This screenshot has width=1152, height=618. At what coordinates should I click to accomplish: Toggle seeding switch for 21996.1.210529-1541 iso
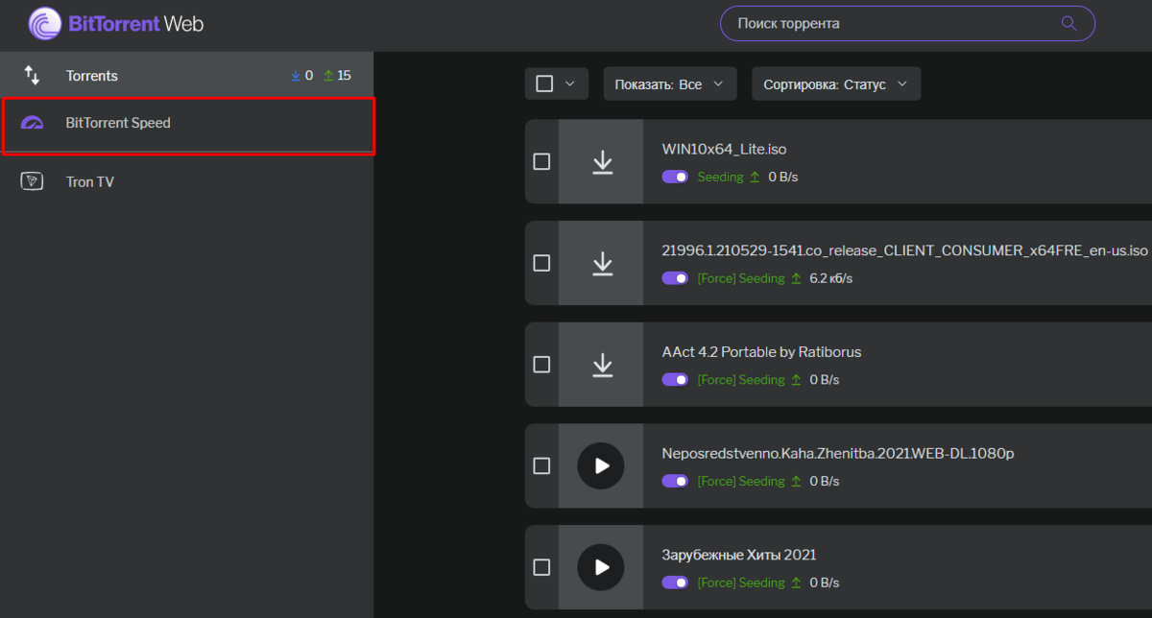675,278
